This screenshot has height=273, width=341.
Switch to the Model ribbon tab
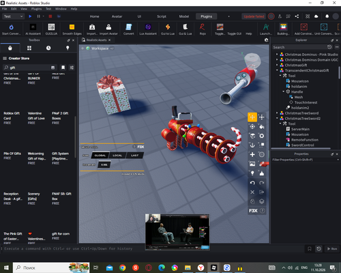[x=184, y=16]
